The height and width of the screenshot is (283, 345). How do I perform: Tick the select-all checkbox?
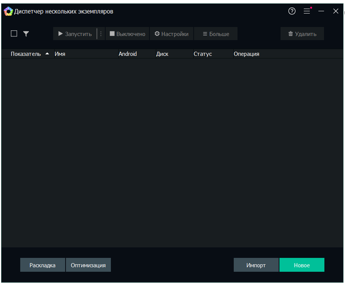click(14, 33)
